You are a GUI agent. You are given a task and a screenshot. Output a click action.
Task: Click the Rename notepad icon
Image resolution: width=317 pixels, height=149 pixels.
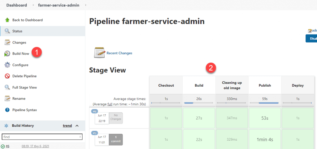(x=7, y=99)
